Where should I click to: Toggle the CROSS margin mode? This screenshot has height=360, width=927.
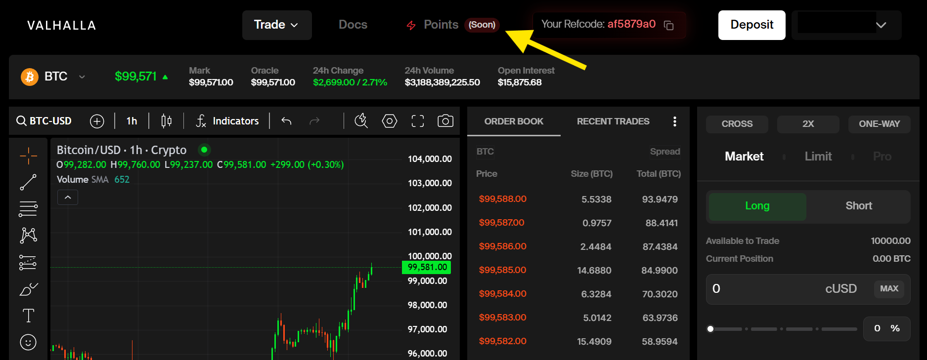[x=737, y=124]
